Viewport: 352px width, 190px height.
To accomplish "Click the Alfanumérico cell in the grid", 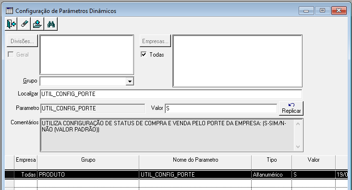I will click(x=272, y=175).
